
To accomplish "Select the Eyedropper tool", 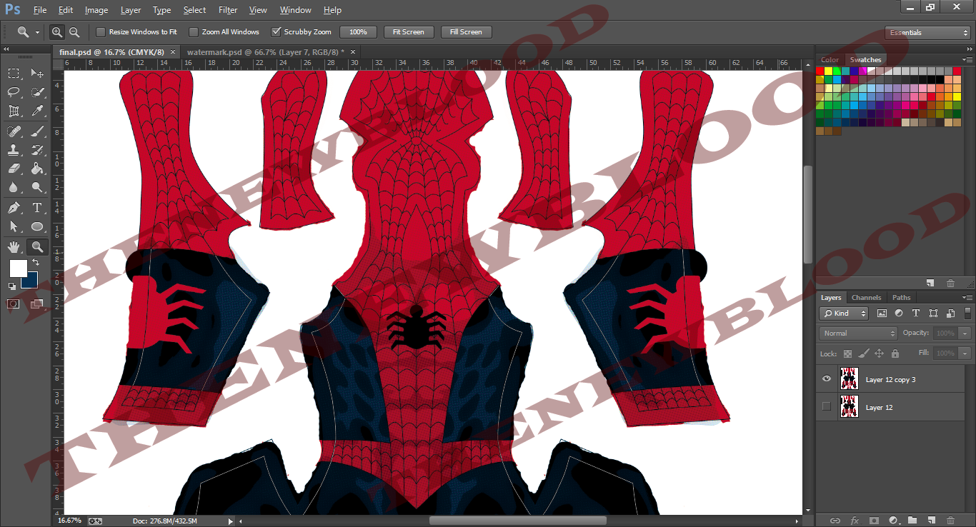I will [37, 111].
